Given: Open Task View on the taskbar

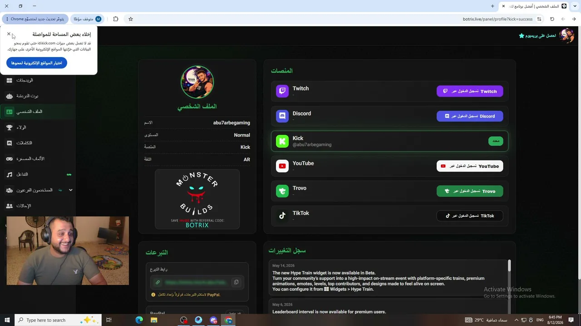Looking at the screenshot, I should click(x=109, y=320).
